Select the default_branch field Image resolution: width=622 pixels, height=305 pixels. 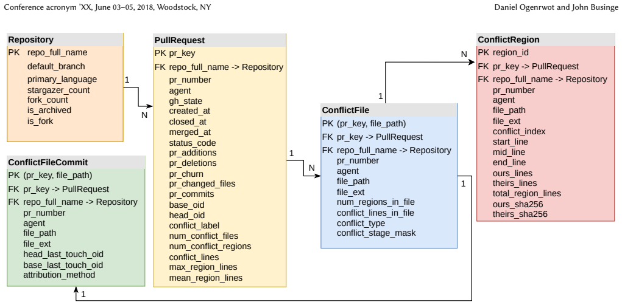coord(56,66)
